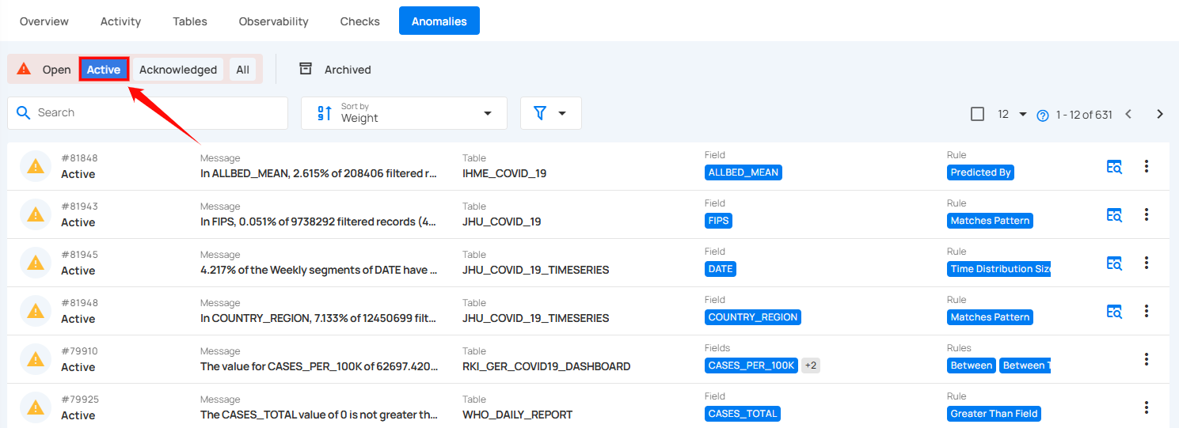
Task: Switch to the Activity tab
Action: tap(120, 21)
